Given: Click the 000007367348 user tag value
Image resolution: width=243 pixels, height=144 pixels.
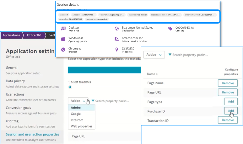Looking at the screenshot, I should tap(185, 28).
